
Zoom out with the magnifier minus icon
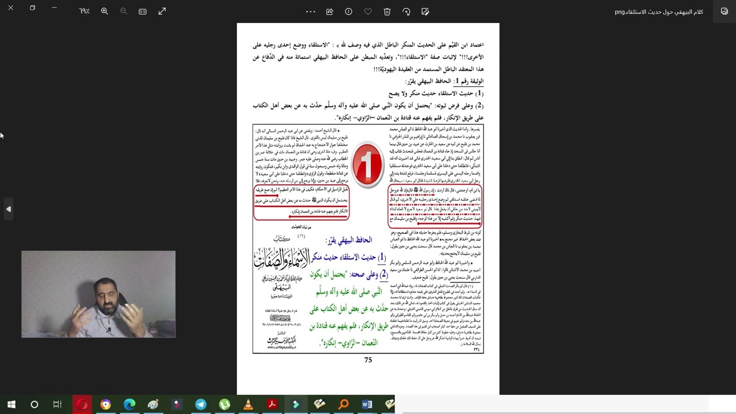coord(124,11)
